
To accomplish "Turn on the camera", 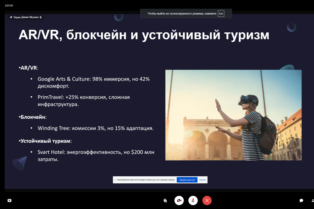I will [x=179, y=200].
